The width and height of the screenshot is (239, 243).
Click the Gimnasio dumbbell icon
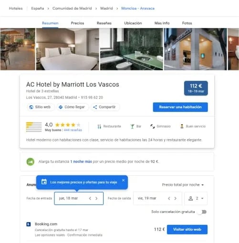point(153,126)
